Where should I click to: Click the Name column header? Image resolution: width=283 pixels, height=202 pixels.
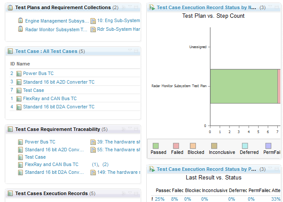coord(23,64)
